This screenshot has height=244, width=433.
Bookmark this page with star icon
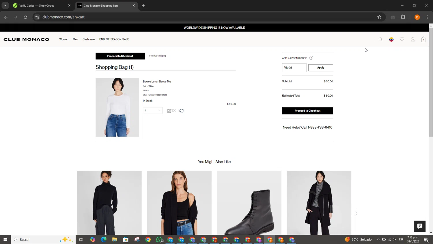[379, 17]
